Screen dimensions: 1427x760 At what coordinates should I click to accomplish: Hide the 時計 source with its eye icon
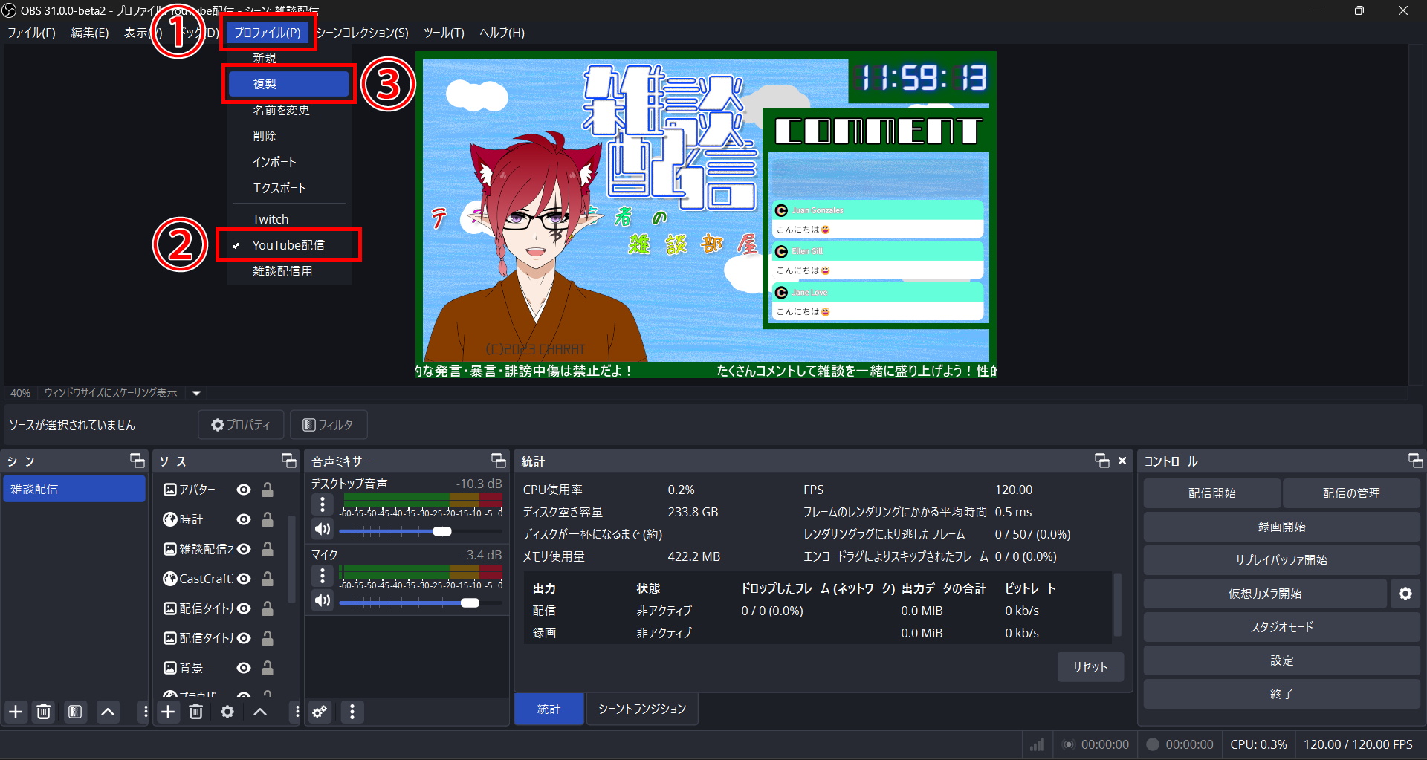pyautogui.click(x=243, y=519)
